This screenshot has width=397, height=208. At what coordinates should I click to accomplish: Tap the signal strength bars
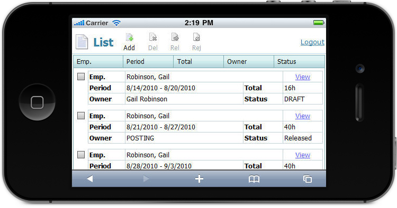[79, 23]
